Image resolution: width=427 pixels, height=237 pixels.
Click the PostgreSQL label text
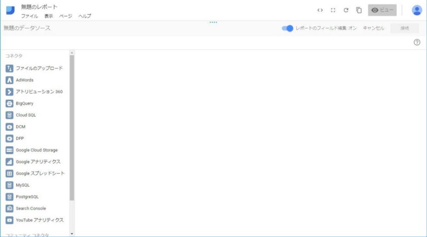[x=27, y=196]
